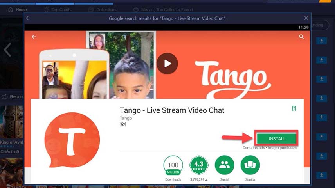335x188 pixels.
Task: Click the Marvin gamepad icon
Action: pos(136,10)
